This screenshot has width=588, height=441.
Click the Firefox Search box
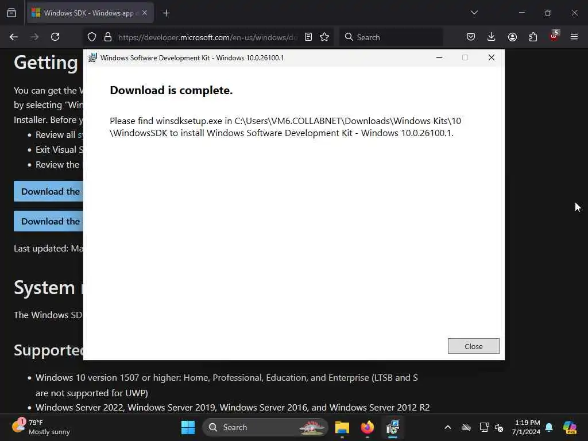[391, 37]
